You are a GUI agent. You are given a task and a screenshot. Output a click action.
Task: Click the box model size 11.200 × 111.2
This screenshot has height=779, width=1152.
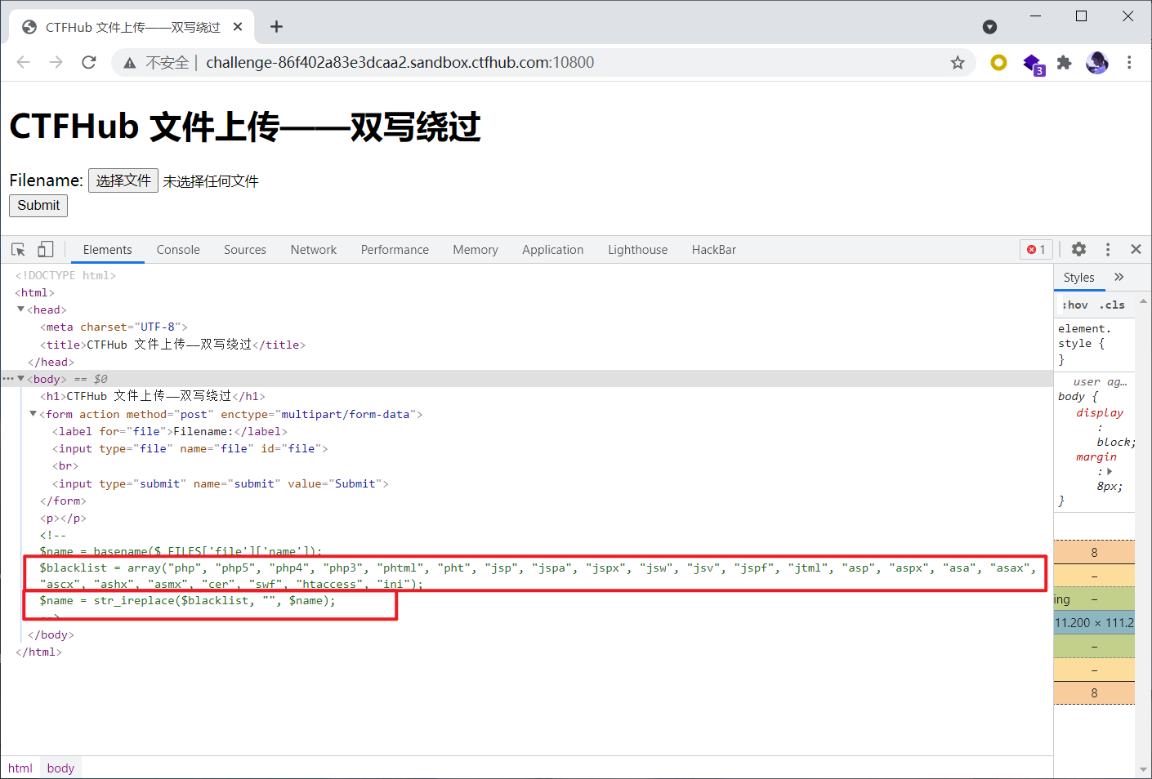click(1094, 622)
